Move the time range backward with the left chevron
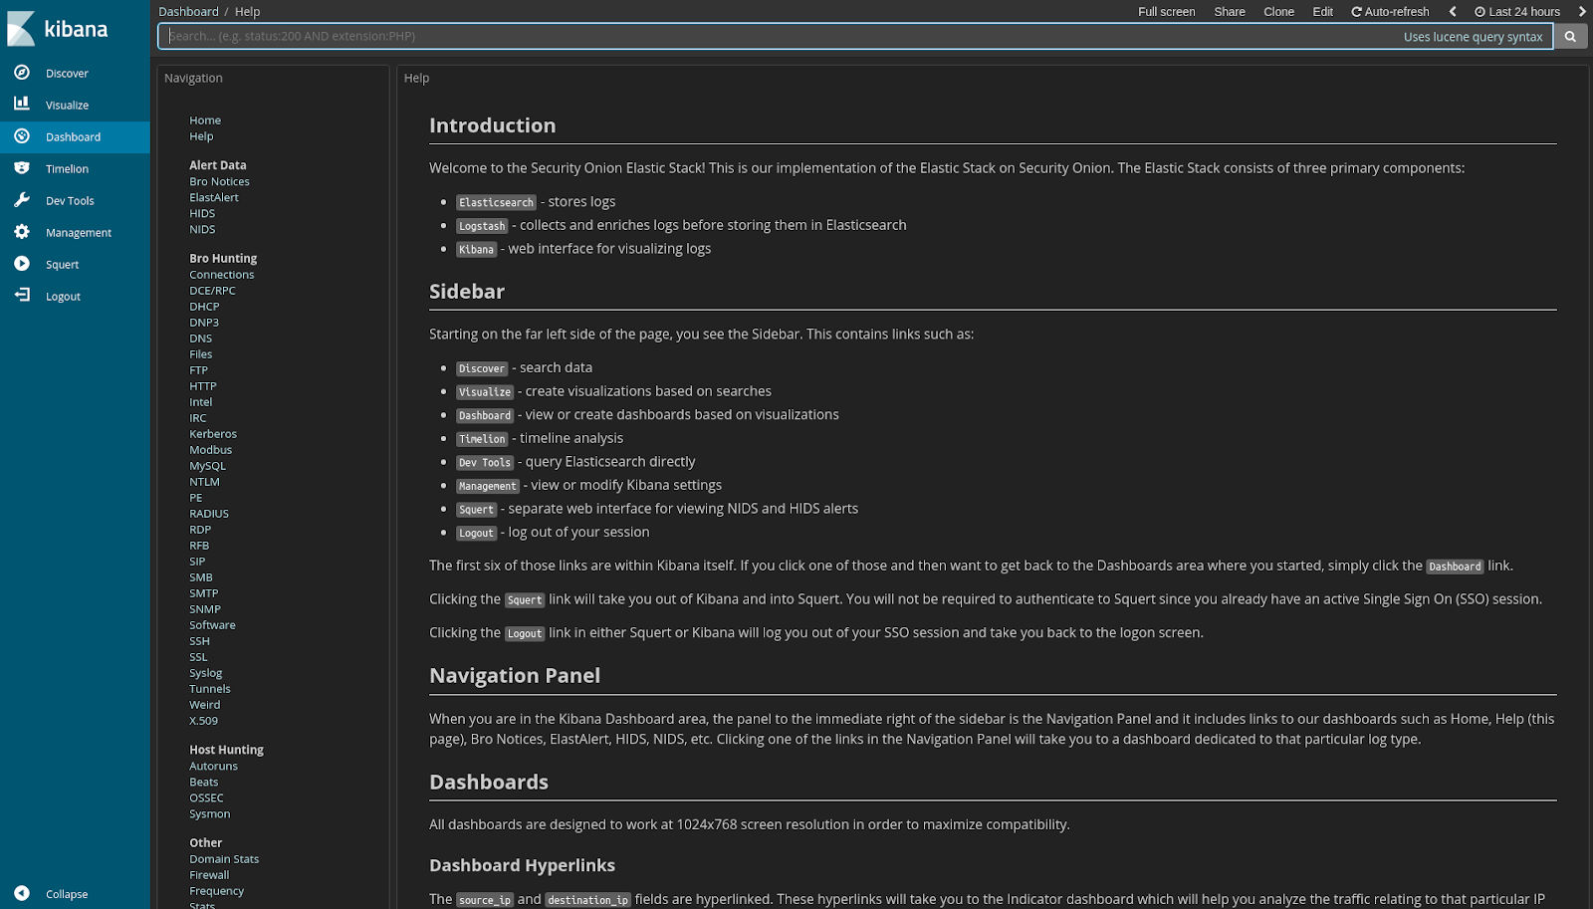Screen dimensions: 1593x909 [x=1453, y=12]
